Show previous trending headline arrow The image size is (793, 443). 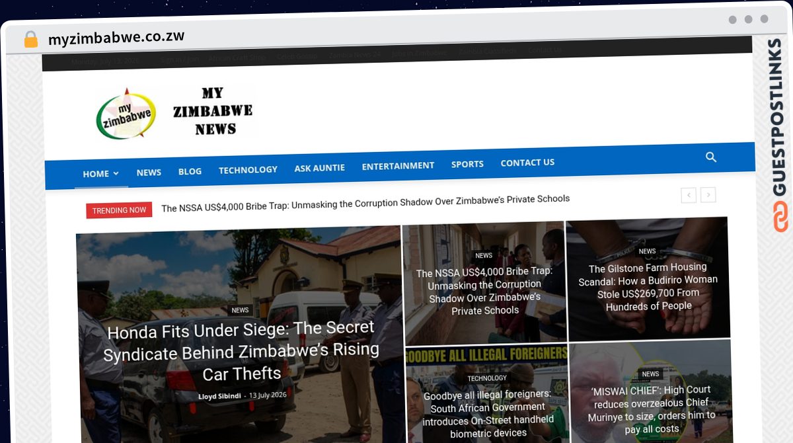pyautogui.click(x=689, y=195)
